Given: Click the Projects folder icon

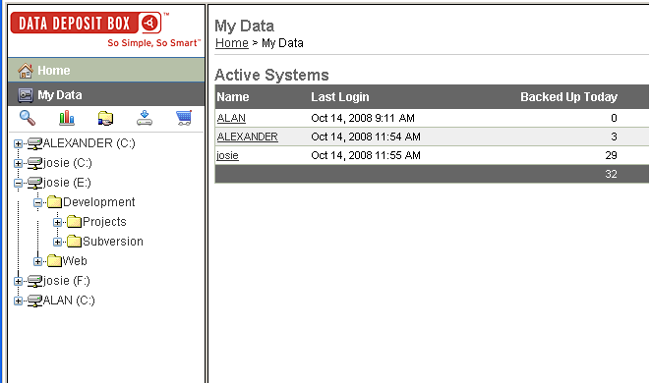Looking at the screenshot, I should [x=74, y=222].
